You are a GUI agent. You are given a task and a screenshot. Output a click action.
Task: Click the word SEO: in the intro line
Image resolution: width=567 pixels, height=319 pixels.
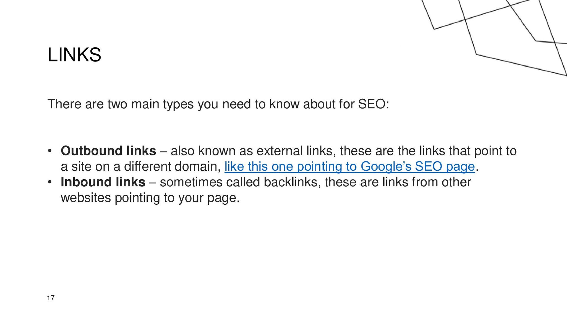[x=374, y=104]
